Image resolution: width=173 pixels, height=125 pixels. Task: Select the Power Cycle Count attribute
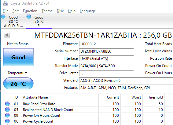click(38, 121)
